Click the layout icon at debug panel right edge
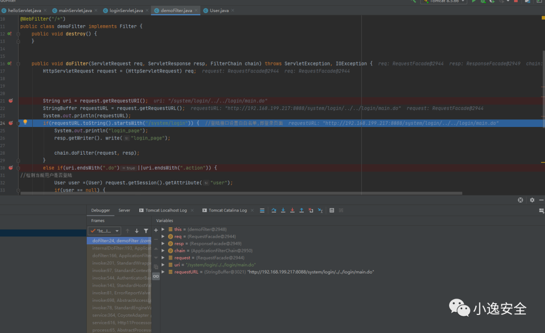The width and height of the screenshot is (545, 333). [541, 211]
